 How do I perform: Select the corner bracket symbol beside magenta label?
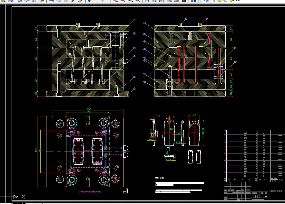coord(125,191)
